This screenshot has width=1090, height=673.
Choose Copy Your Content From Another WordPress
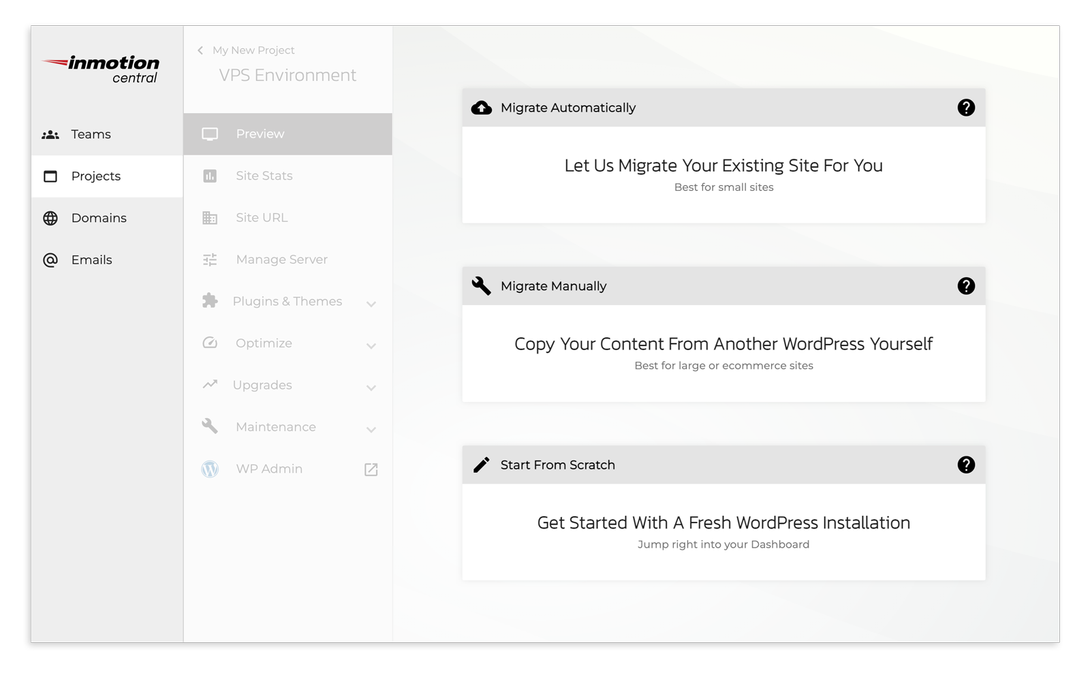click(x=723, y=353)
